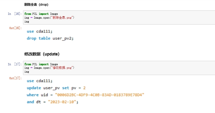Click the Out[16] output prompt
The image size is (215, 113).
15,28
